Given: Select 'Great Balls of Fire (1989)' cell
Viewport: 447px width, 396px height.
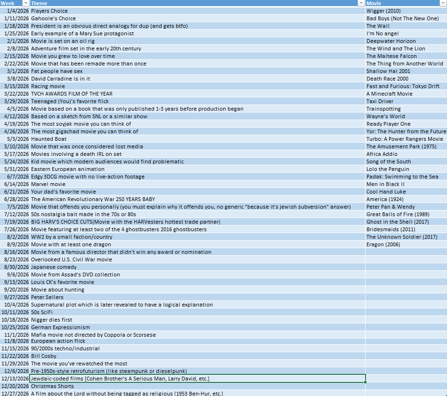Looking at the screenshot, I should point(406,214).
